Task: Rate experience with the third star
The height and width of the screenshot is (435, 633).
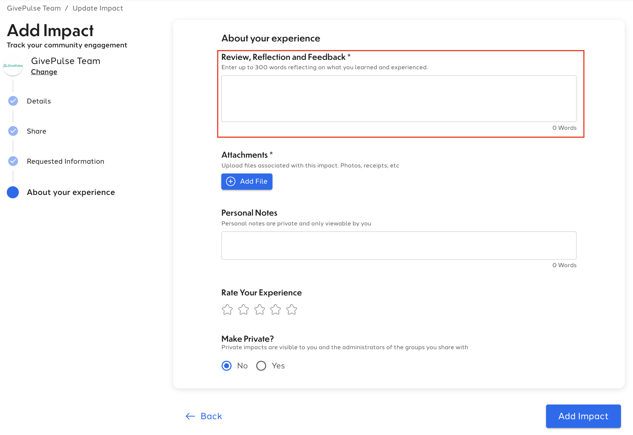Action: 260,310
